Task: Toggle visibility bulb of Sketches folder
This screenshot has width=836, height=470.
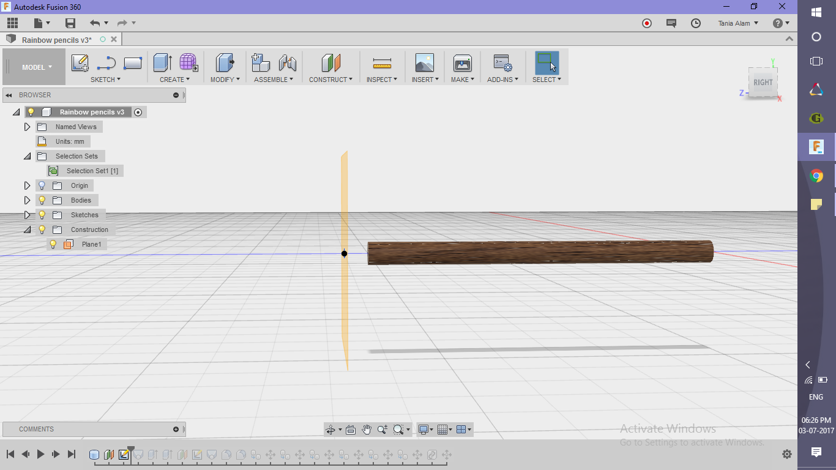Action: pos(42,215)
